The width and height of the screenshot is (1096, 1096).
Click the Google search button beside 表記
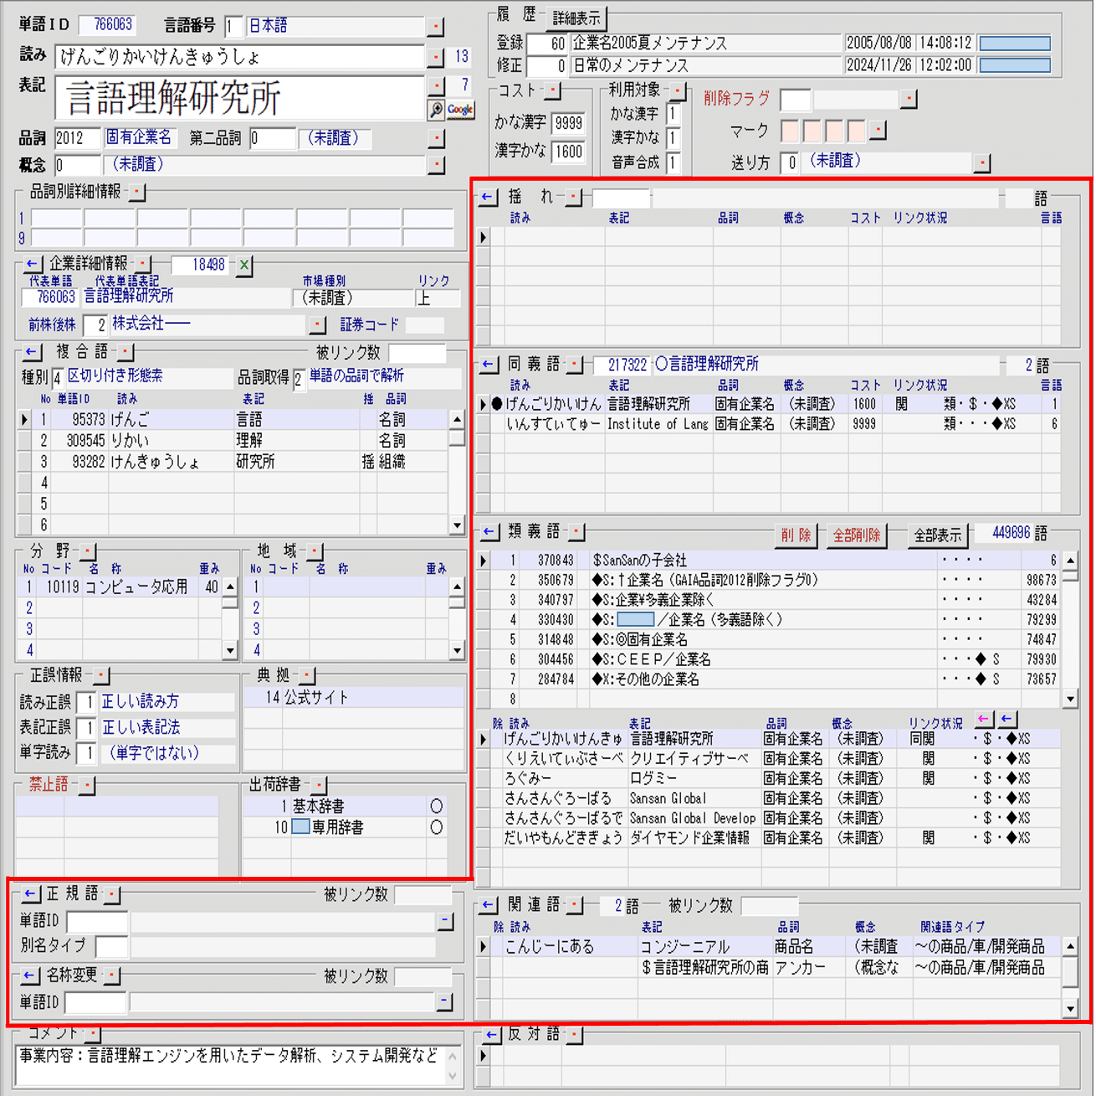(461, 110)
